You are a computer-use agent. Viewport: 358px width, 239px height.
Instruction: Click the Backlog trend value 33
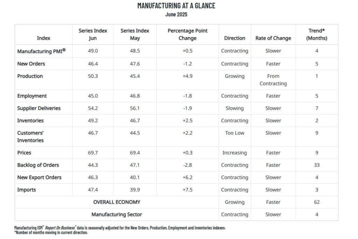316,165
